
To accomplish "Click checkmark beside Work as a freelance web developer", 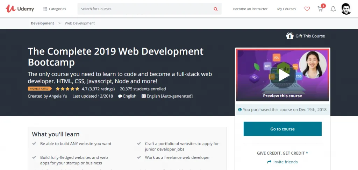I will tap(139, 157).
